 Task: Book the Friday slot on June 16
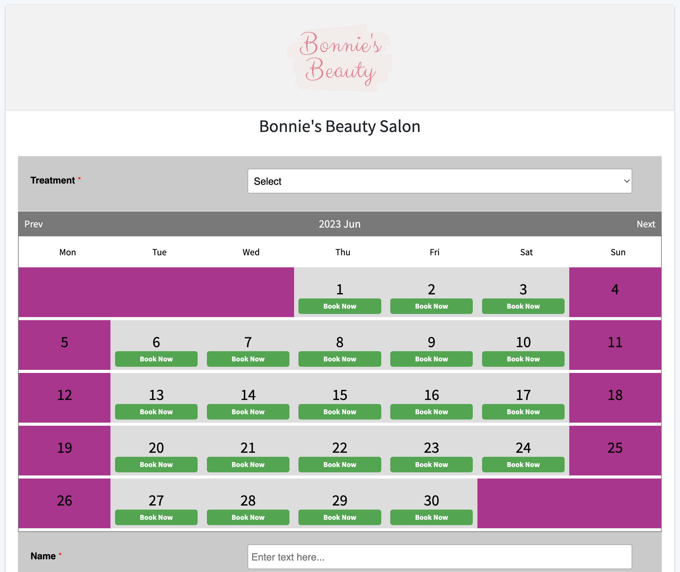pos(431,411)
